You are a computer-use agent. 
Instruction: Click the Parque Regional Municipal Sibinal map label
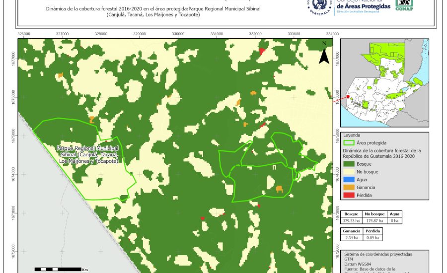coord(88,155)
